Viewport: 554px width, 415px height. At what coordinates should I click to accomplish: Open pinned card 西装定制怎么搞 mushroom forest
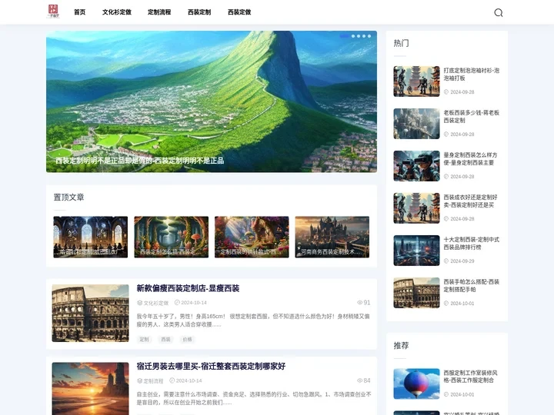[x=171, y=237]
